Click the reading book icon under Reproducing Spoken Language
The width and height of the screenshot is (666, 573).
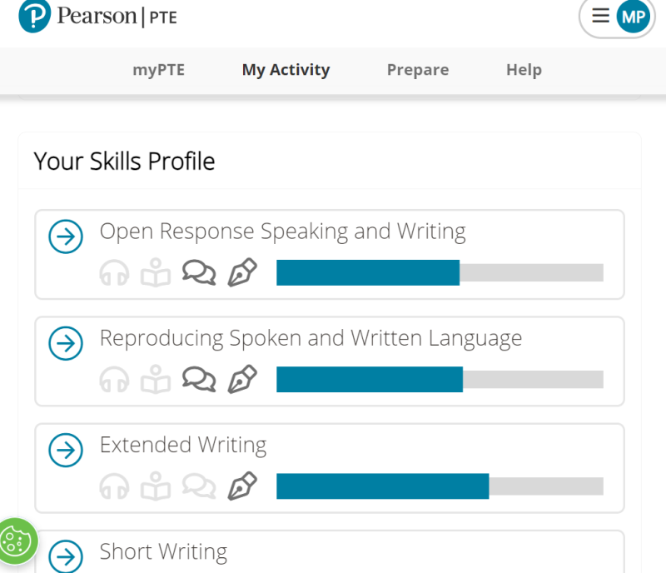tap(156, 380)
